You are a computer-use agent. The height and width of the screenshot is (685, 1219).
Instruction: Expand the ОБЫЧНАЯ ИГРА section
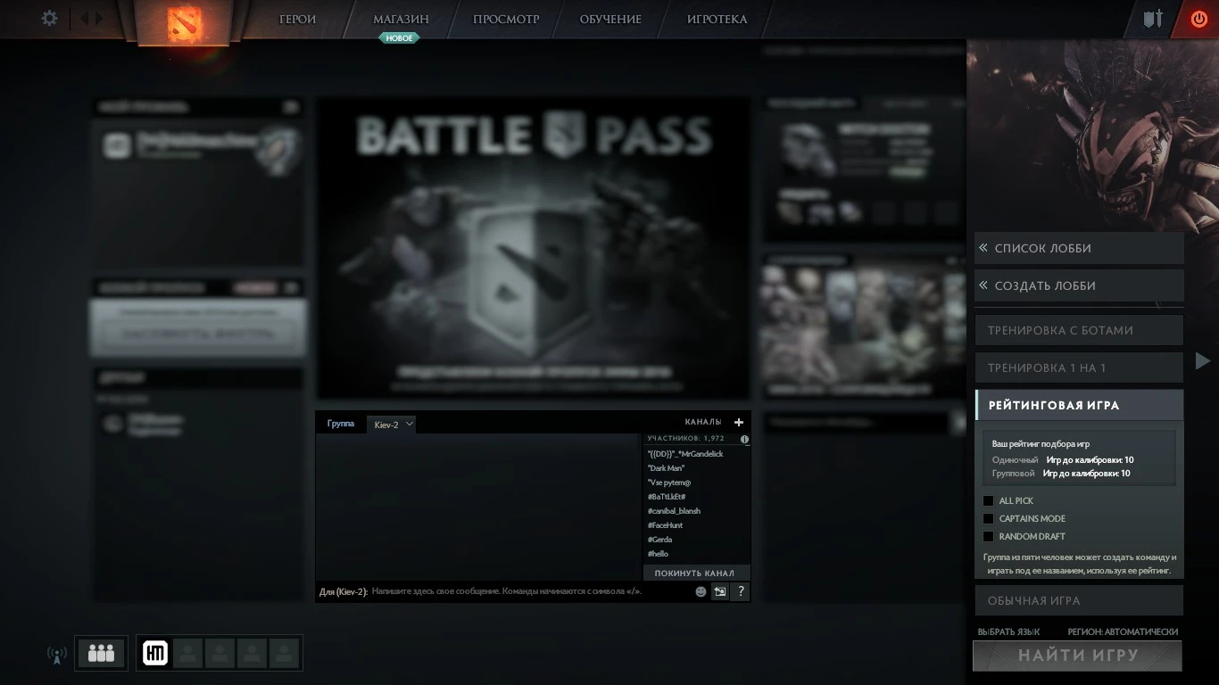click(1079, 600)
